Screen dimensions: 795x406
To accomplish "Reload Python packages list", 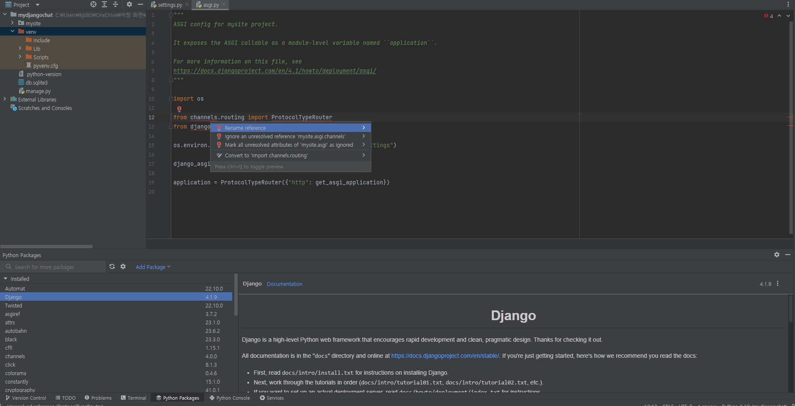I will (112, 266).
